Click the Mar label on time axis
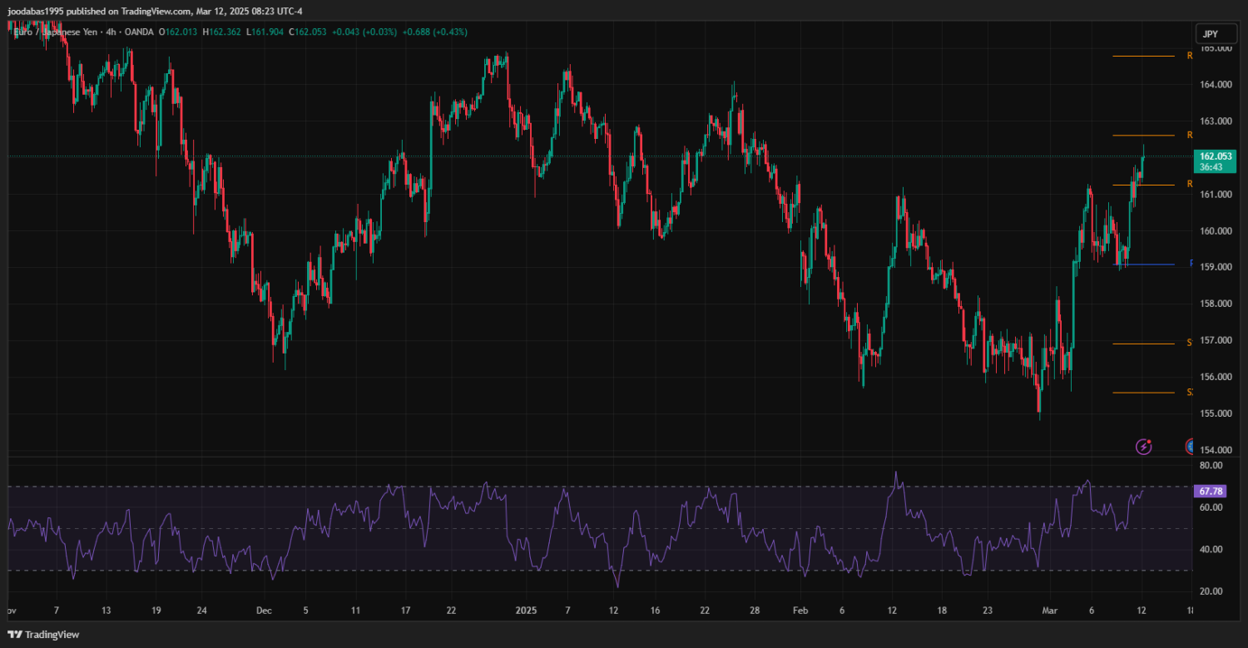 1048,611
